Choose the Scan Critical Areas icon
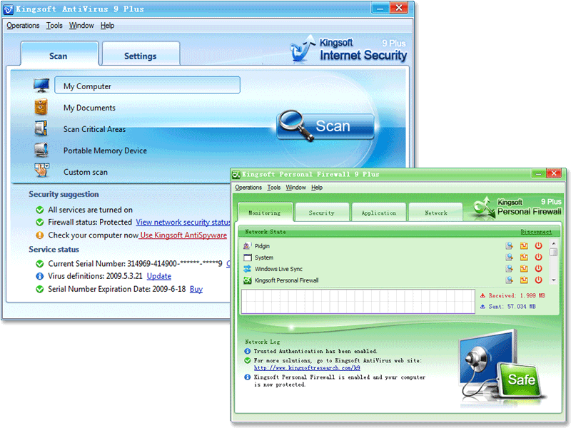Image resolution: width=571 pixels, height=428 pixels. [x=41, y=129]
